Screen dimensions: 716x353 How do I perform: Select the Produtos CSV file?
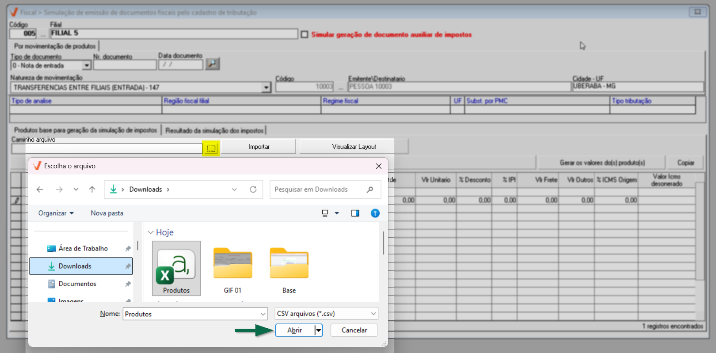176,268
